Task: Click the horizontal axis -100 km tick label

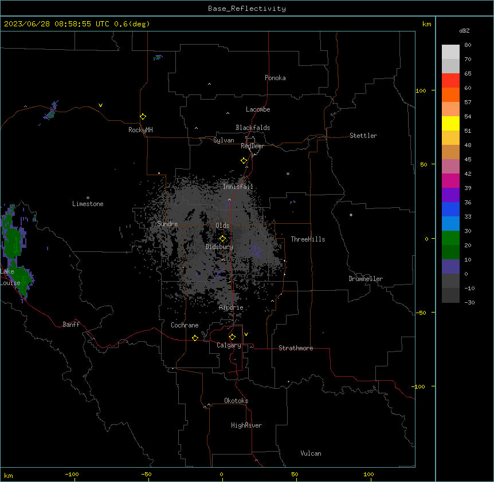Action: pos(72,474)
